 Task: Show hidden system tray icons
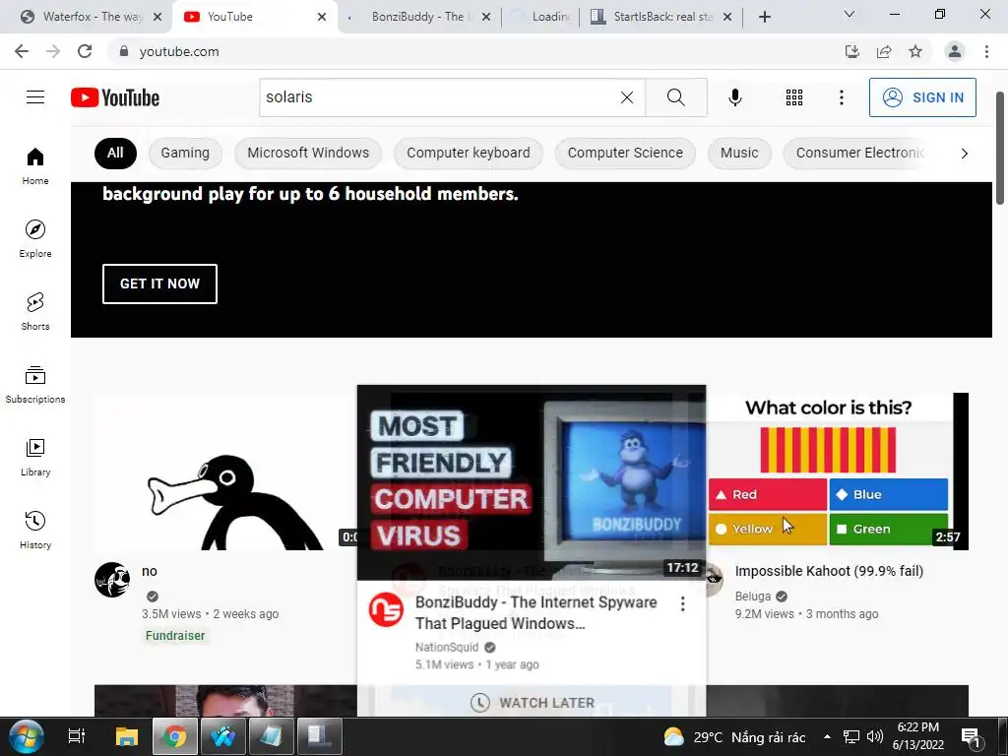coord(827,736)
